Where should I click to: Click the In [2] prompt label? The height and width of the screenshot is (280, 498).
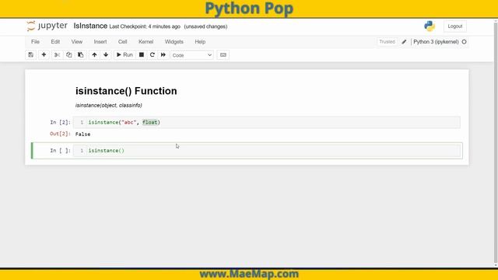point(61,122)
